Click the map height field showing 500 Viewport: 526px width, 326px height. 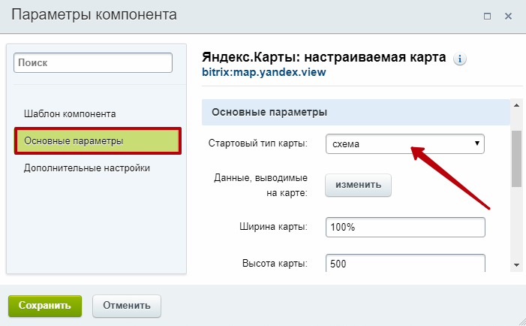tap(405, 263)
